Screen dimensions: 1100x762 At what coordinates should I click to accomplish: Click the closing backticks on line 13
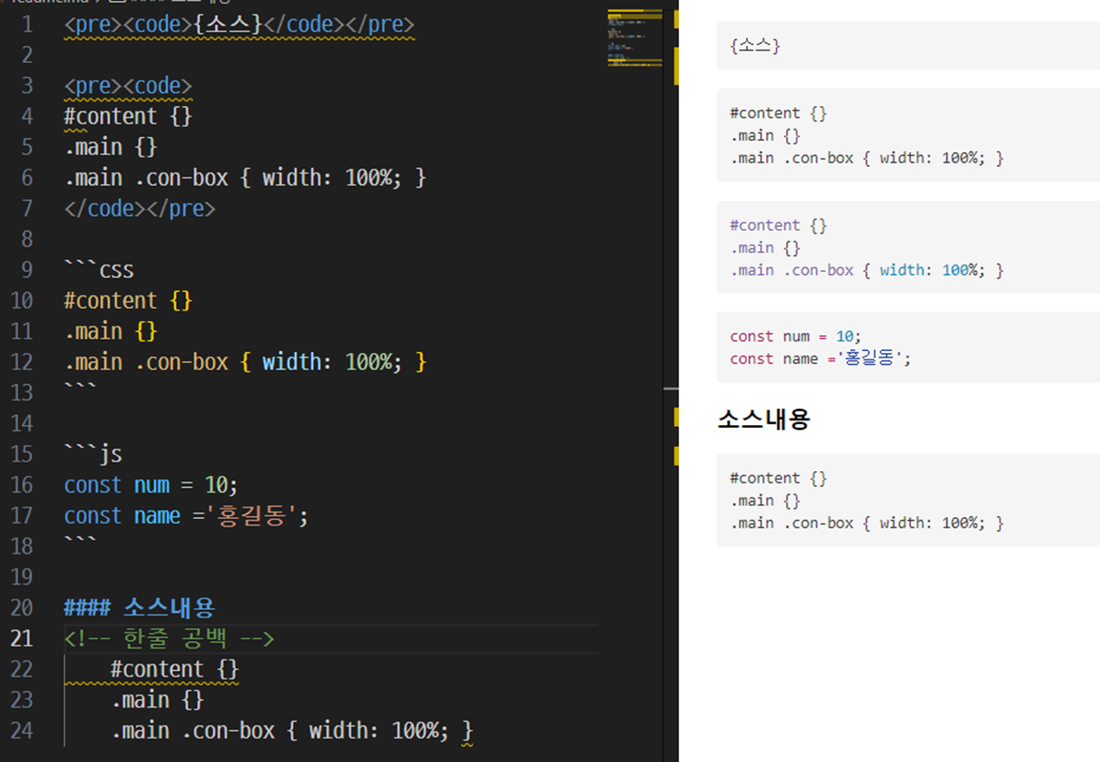80,387
